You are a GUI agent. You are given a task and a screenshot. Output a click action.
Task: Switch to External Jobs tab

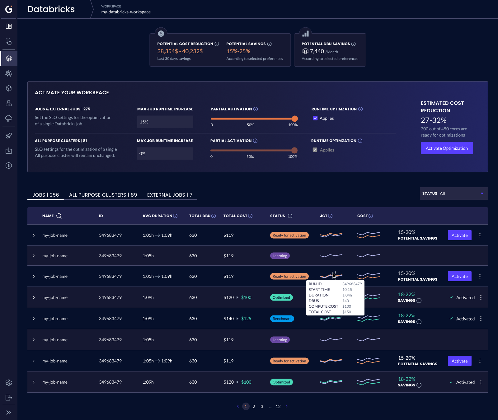coord(170,195)
